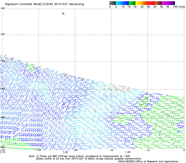Click the 'Rapidscat Corrected Winds(12.5KM)' title text
The width and height of the screenshot is (186, 163).
coord(29,4)
